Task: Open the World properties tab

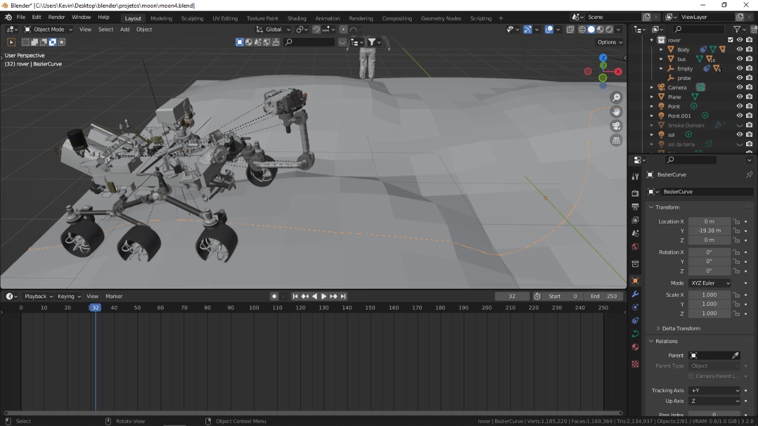Action: click(x=635, y=247)
